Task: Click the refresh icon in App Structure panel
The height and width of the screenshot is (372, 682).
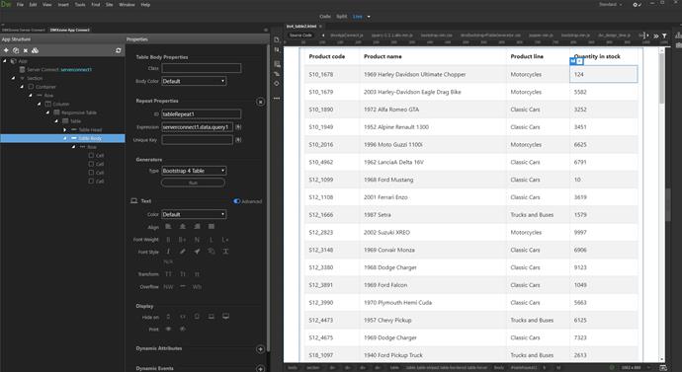Action: [x=119, y=50]
